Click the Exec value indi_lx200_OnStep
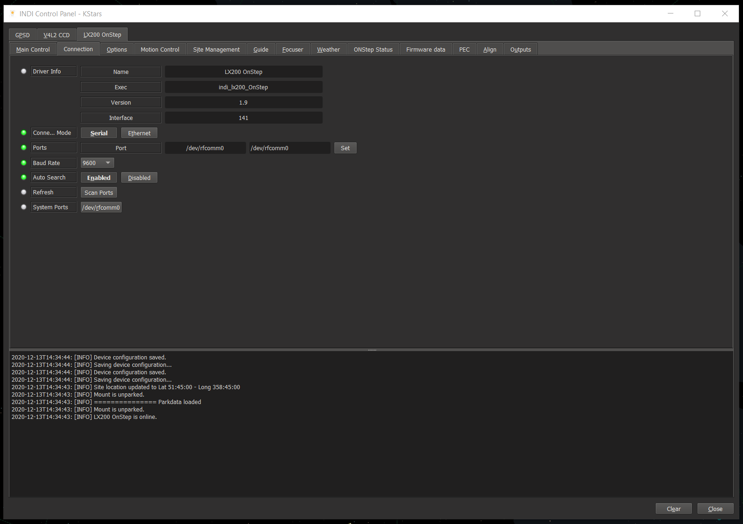Image resolution: width=743 pixels, height=524 pixels. [x=244, y=87]
